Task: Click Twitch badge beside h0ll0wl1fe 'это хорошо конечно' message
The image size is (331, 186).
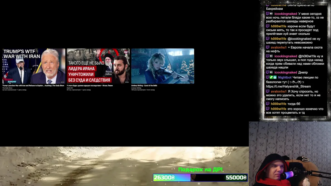Action: (x=268, y=109)
